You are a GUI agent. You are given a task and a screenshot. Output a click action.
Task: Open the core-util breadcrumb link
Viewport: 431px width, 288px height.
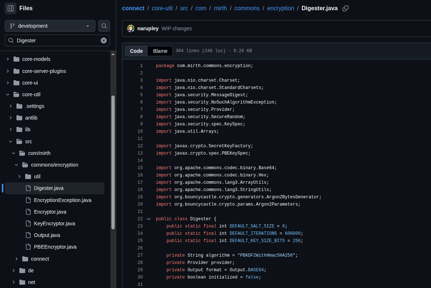pyautogui.click(x=162, y=8)
